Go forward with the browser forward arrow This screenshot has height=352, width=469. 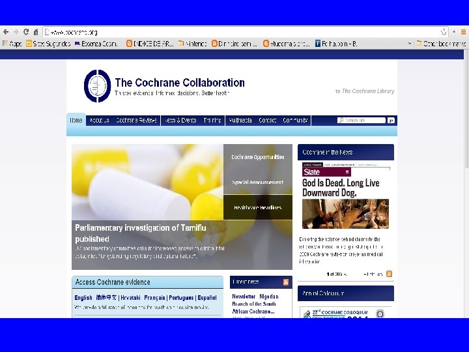(16, 32)
